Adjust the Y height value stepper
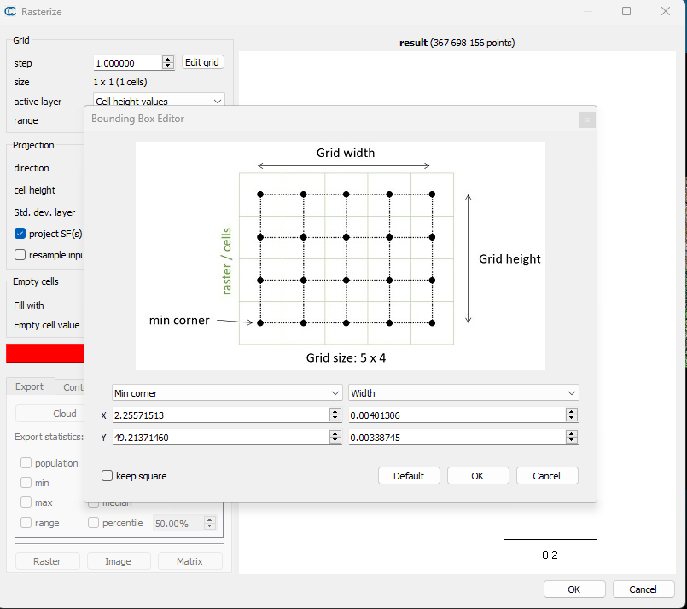 571,437
